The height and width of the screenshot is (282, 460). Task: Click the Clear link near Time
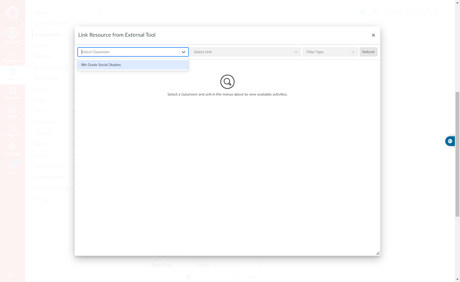[x=251, y=277]
